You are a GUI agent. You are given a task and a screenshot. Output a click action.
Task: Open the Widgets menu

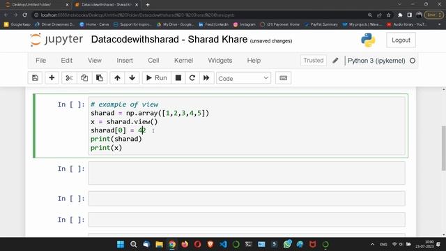tap(220, 61)
